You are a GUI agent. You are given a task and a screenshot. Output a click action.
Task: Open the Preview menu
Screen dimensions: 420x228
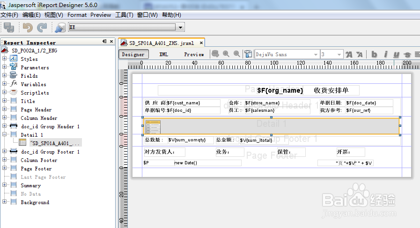tap(101, 15)
